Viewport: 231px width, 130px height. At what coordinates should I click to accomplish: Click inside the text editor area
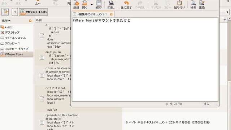(x=145, y=59)
